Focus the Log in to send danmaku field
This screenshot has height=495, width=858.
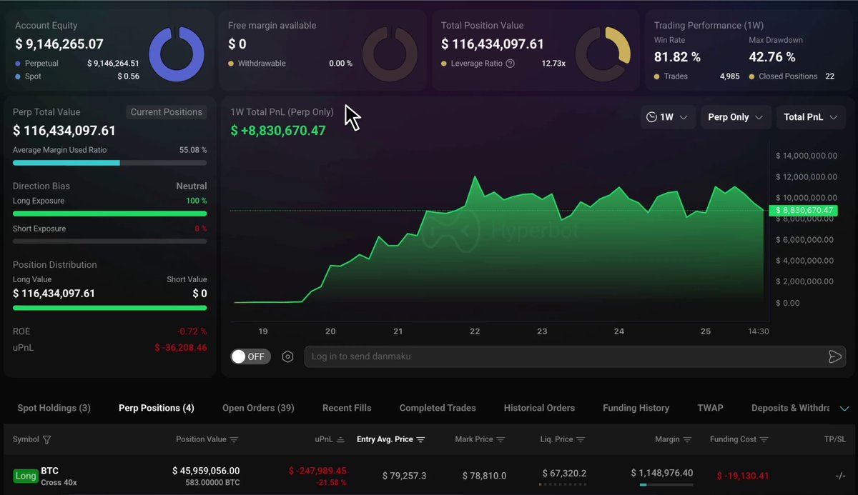click(x=575, y=356)
